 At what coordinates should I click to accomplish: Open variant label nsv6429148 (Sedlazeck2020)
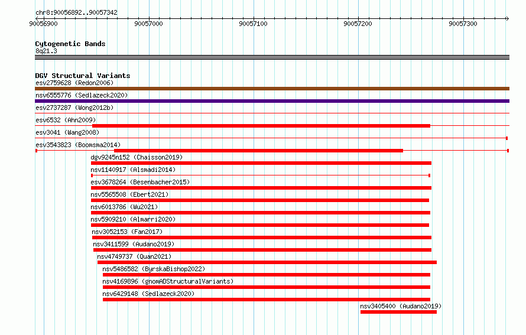point(148,294)
